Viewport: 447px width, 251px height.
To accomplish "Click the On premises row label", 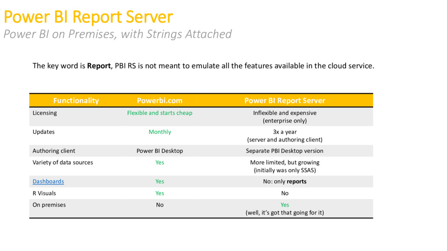I will point(49,205).
